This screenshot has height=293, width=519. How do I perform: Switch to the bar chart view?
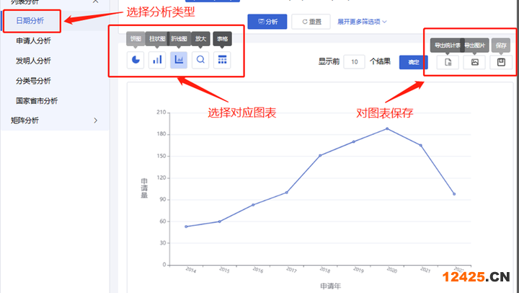point(157,60)
